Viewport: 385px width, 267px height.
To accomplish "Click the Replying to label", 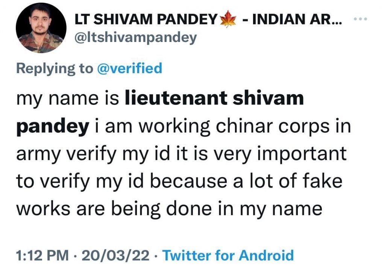I will pyautogui.click(x=54, y=68).
